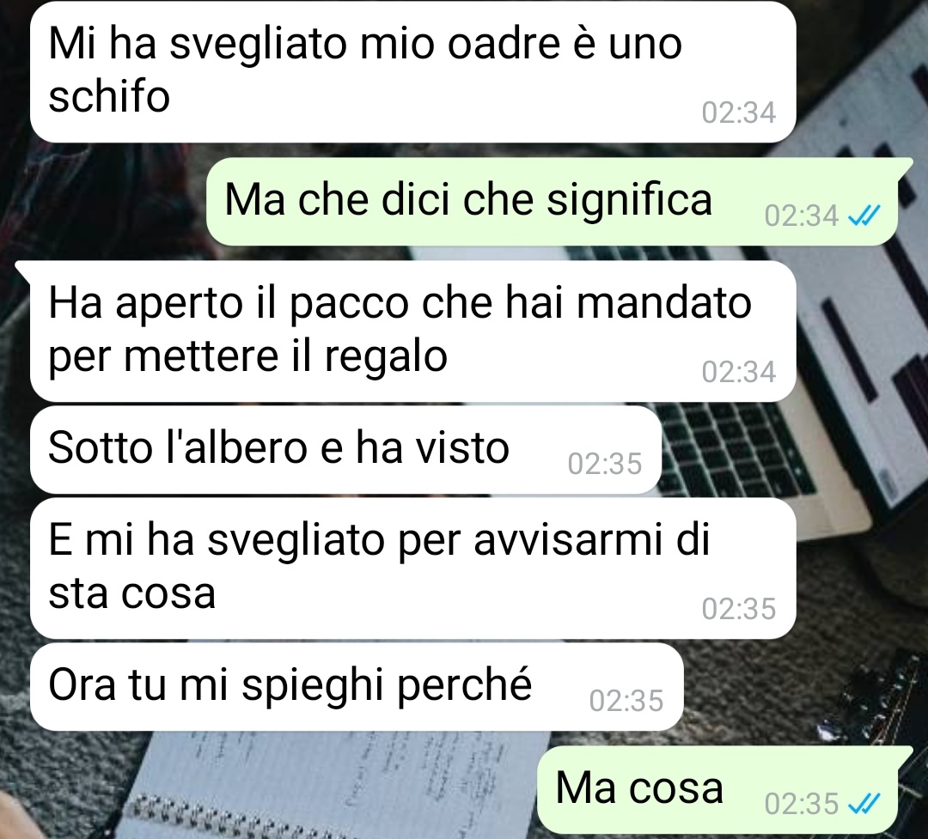928x839 pixels.
Task: Tap the 02:34 timestamp on 'Ma che dici che significa'
Action: coord(802,216)
